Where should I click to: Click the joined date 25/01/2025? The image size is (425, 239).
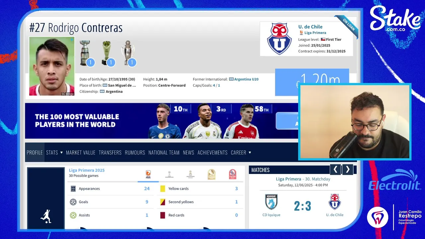320,45
